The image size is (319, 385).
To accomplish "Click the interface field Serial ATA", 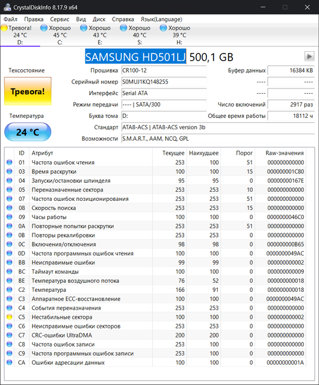I will pos(164,93).
